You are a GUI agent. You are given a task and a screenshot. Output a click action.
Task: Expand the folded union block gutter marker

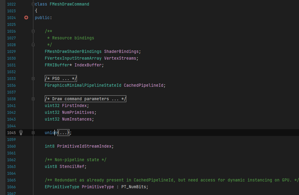[x=33, y=133]
